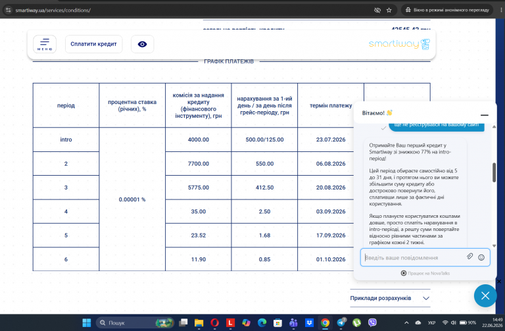Open site information icon in address bar
The width and height of the screenshot is (505, 331).
[x=9, y=10]
